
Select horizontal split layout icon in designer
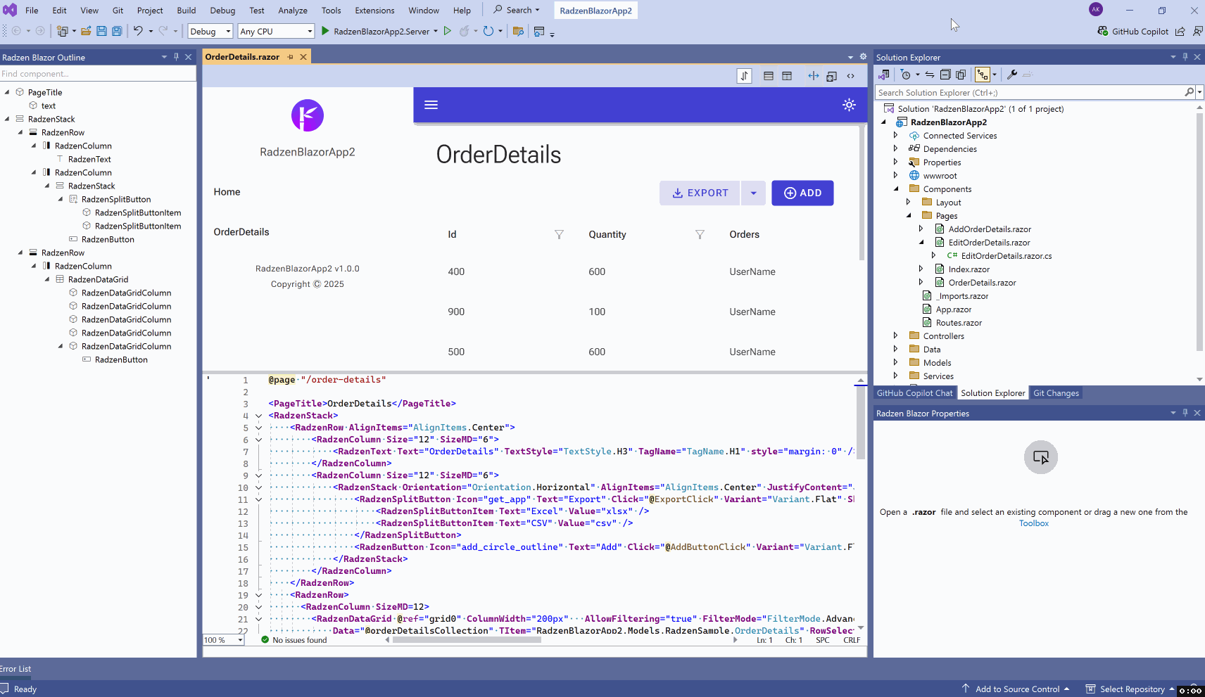click(769, 76)
